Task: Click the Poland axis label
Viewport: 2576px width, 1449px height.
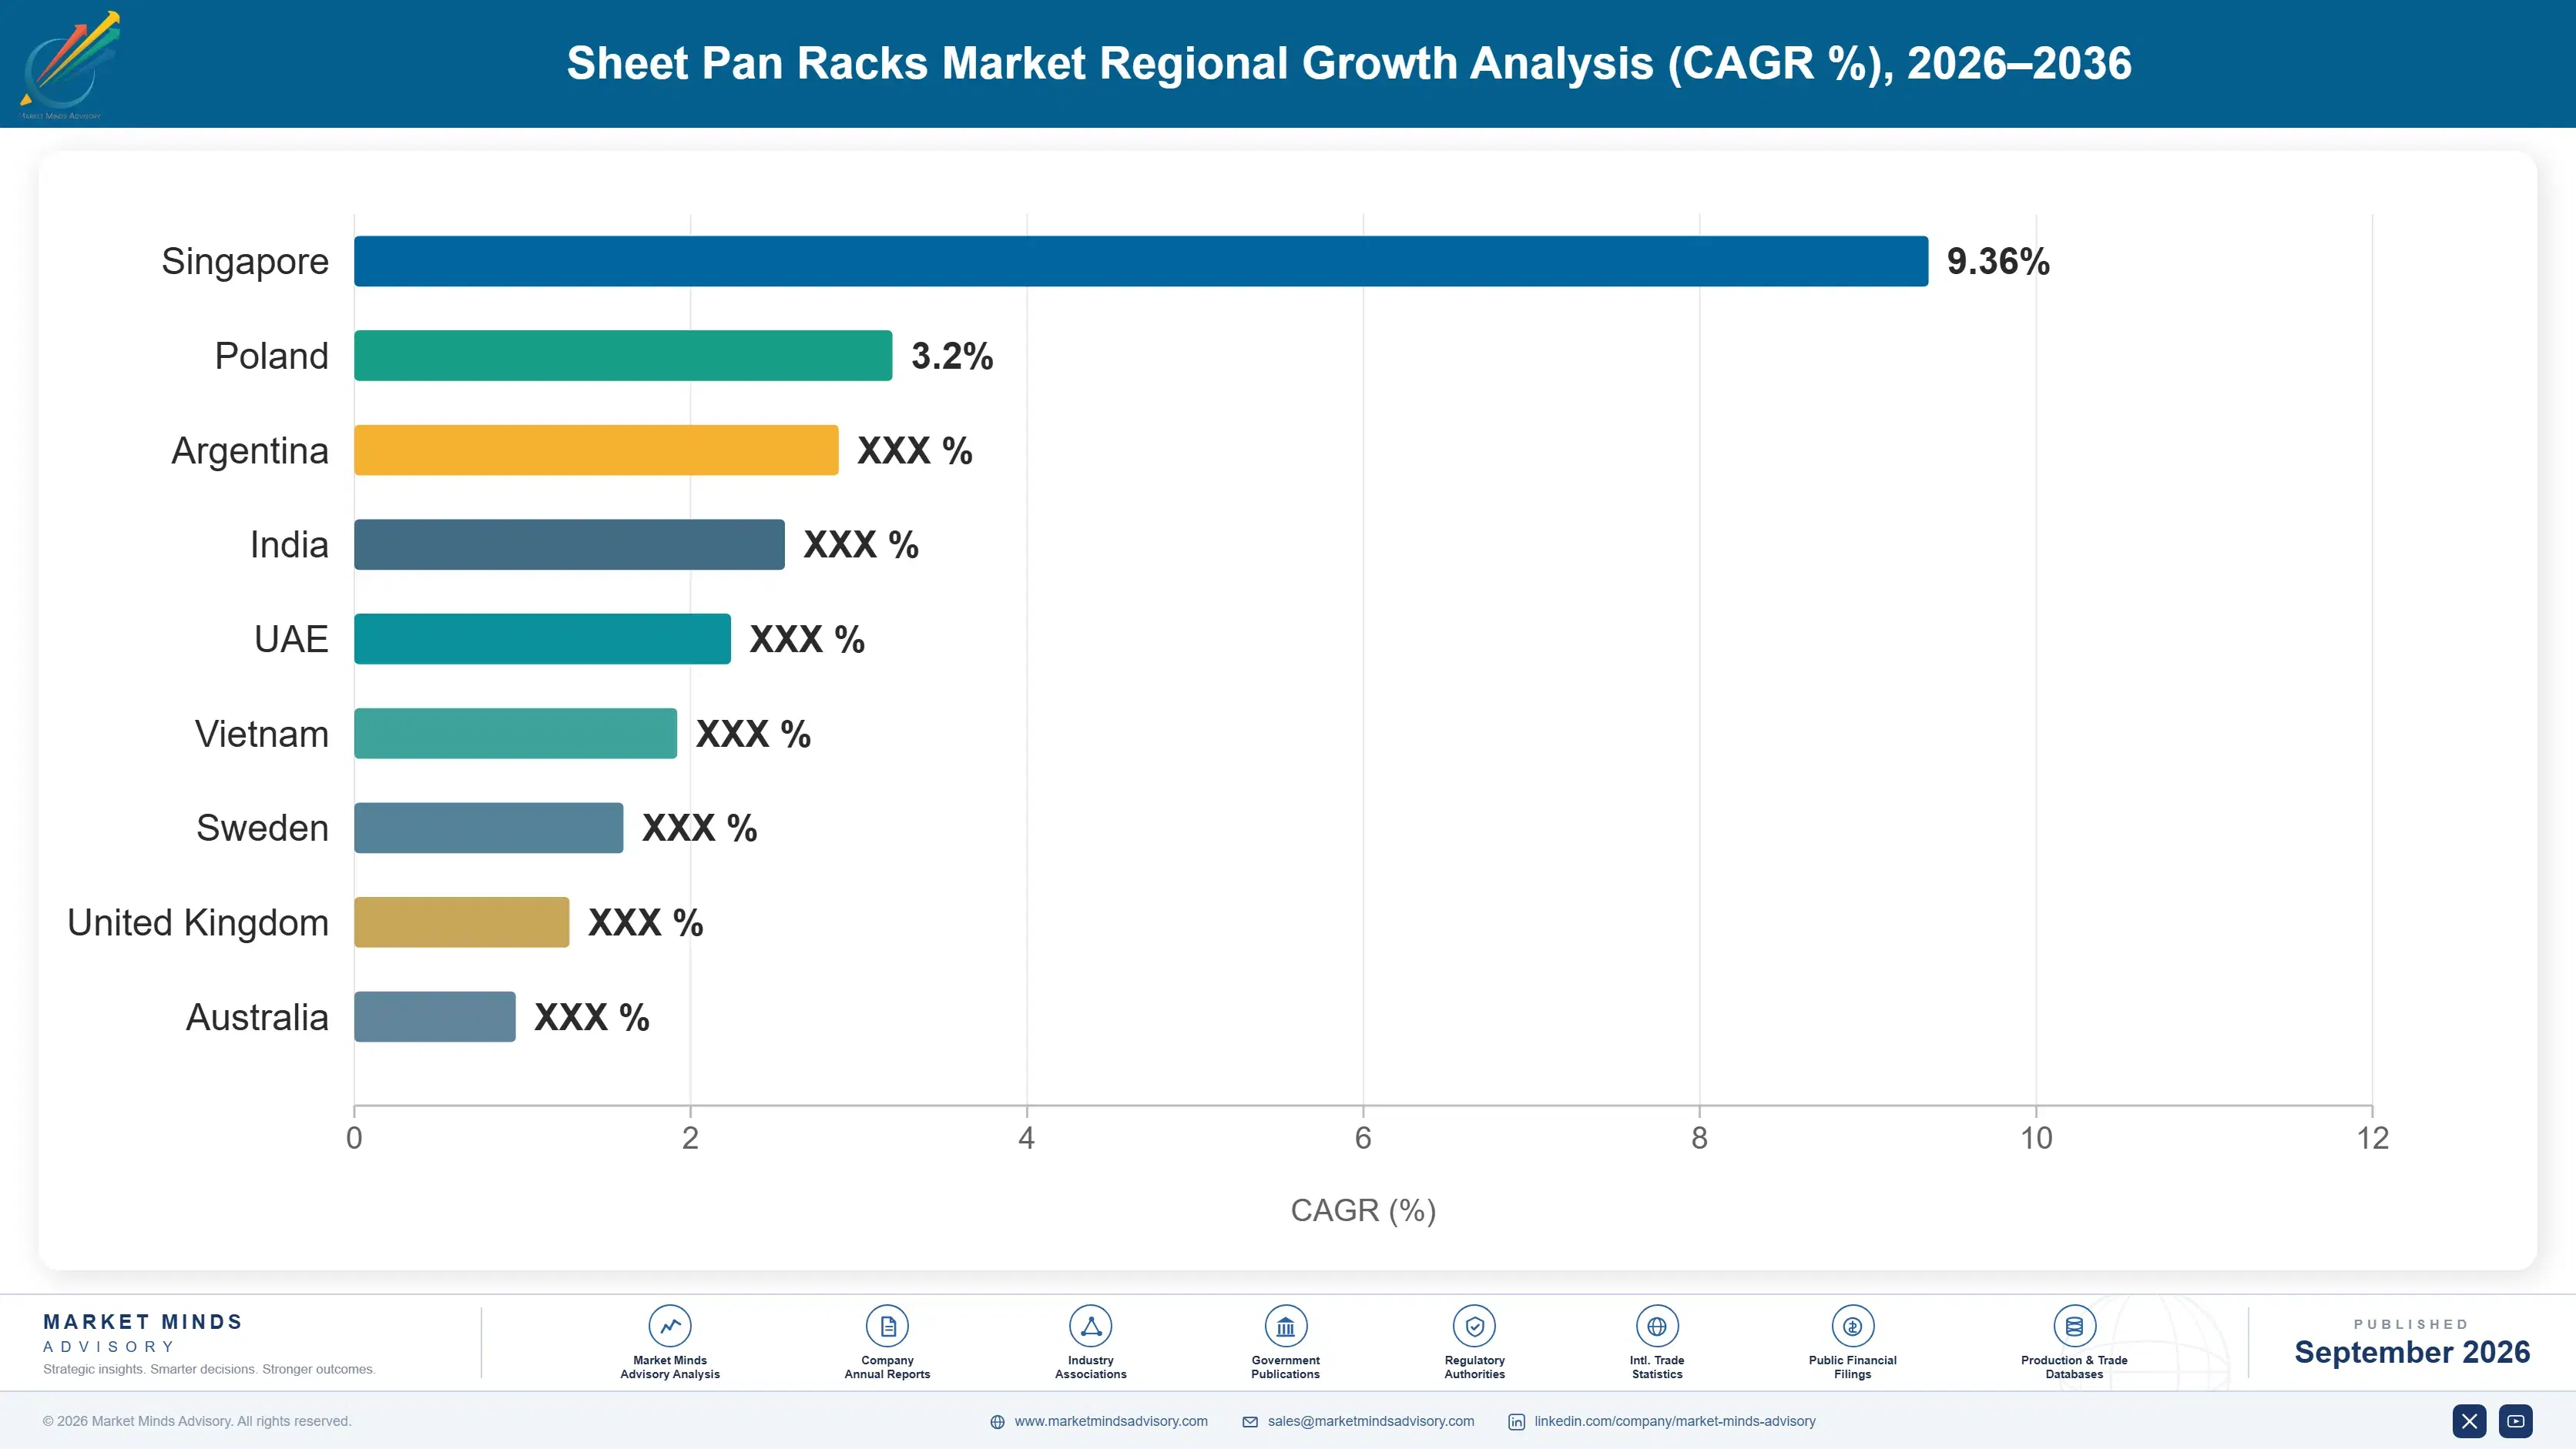Action: pyautogui.click(x=272, y=356)
